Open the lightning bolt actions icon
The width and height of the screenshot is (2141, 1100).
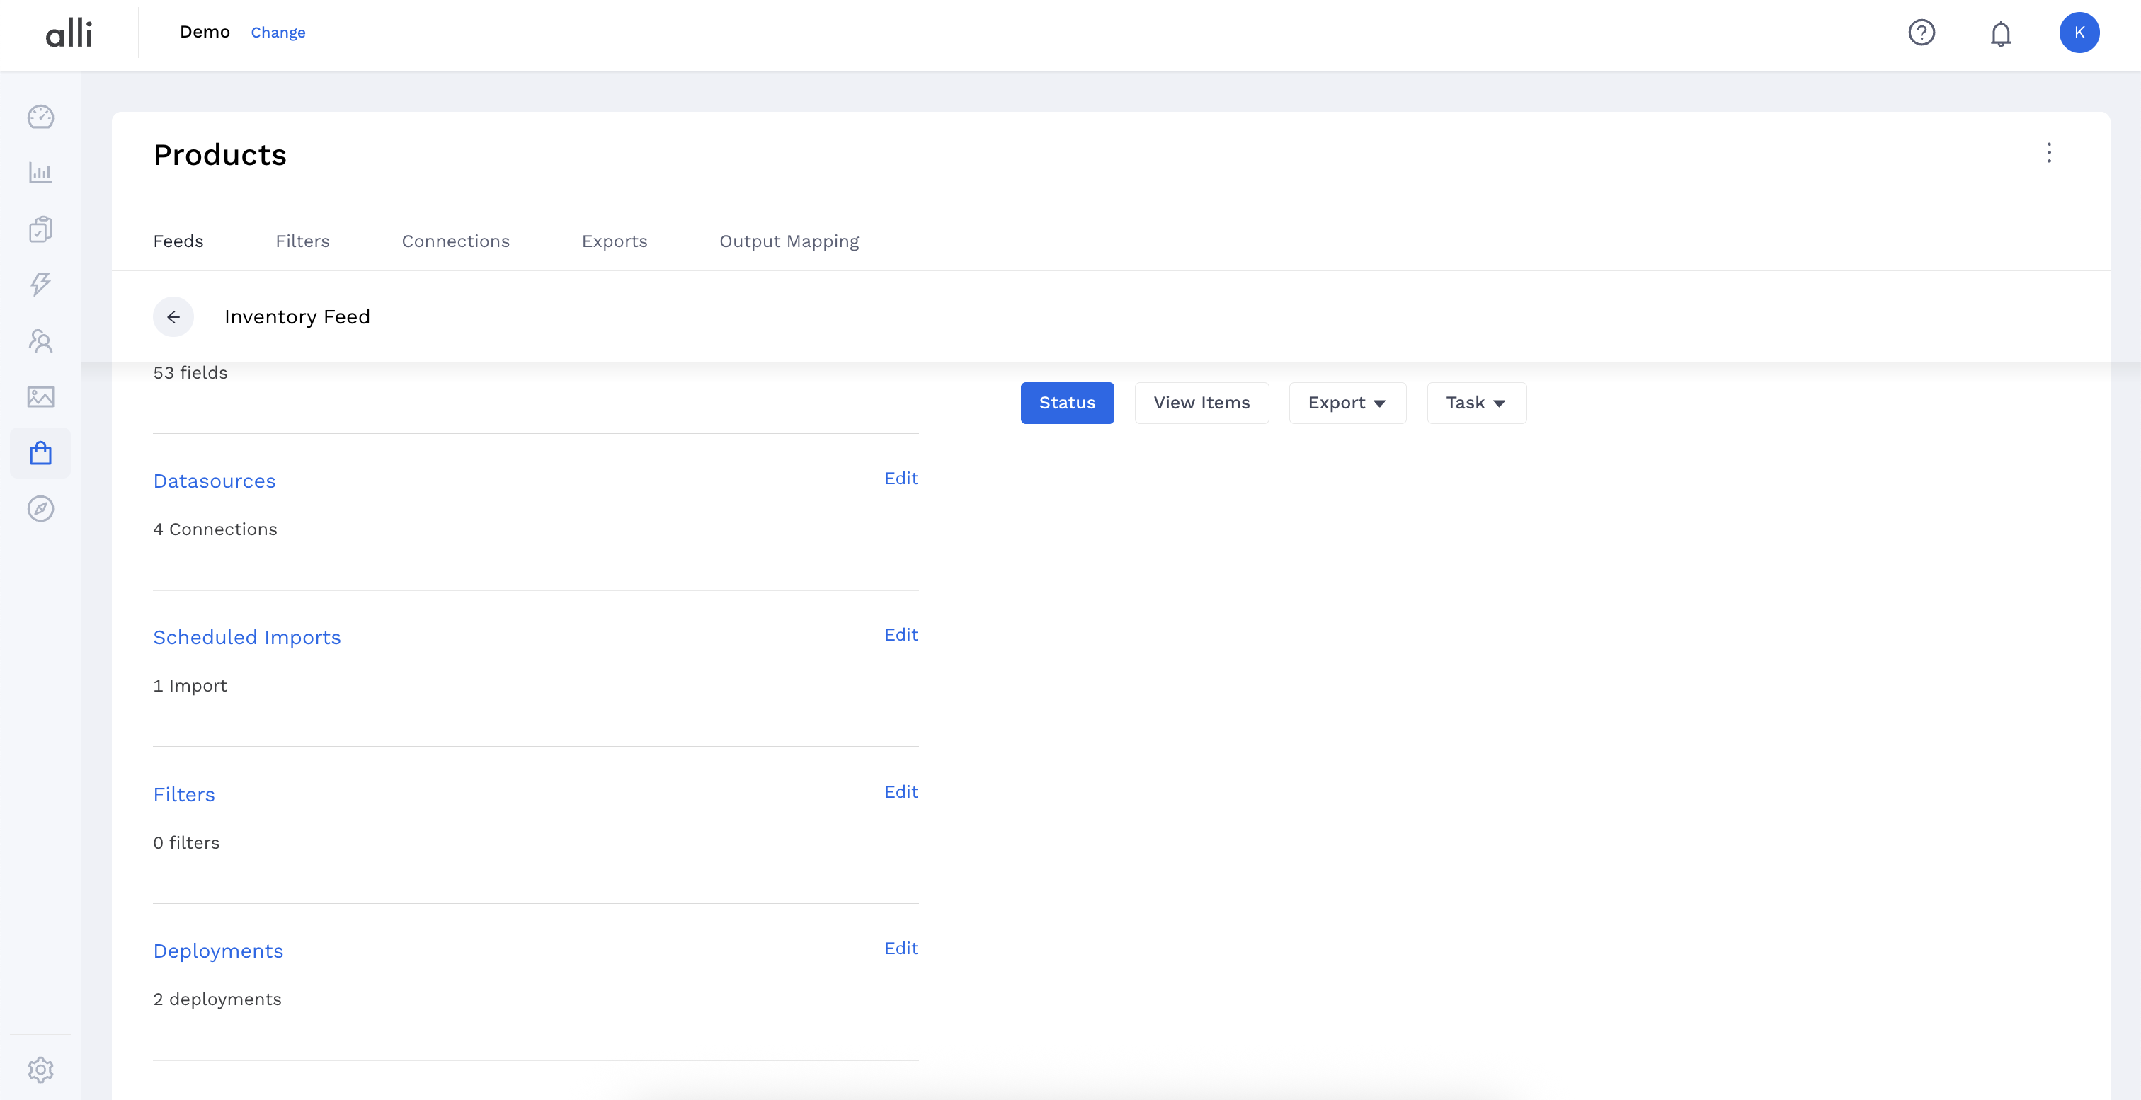tap(40, 284)
